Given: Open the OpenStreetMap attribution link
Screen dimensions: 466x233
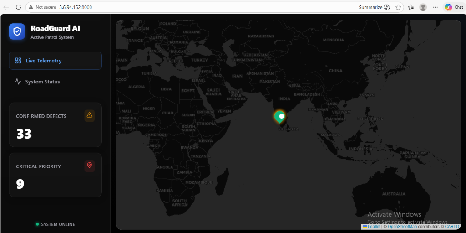Looking at the screenshot, I should [x=402, y=227].
